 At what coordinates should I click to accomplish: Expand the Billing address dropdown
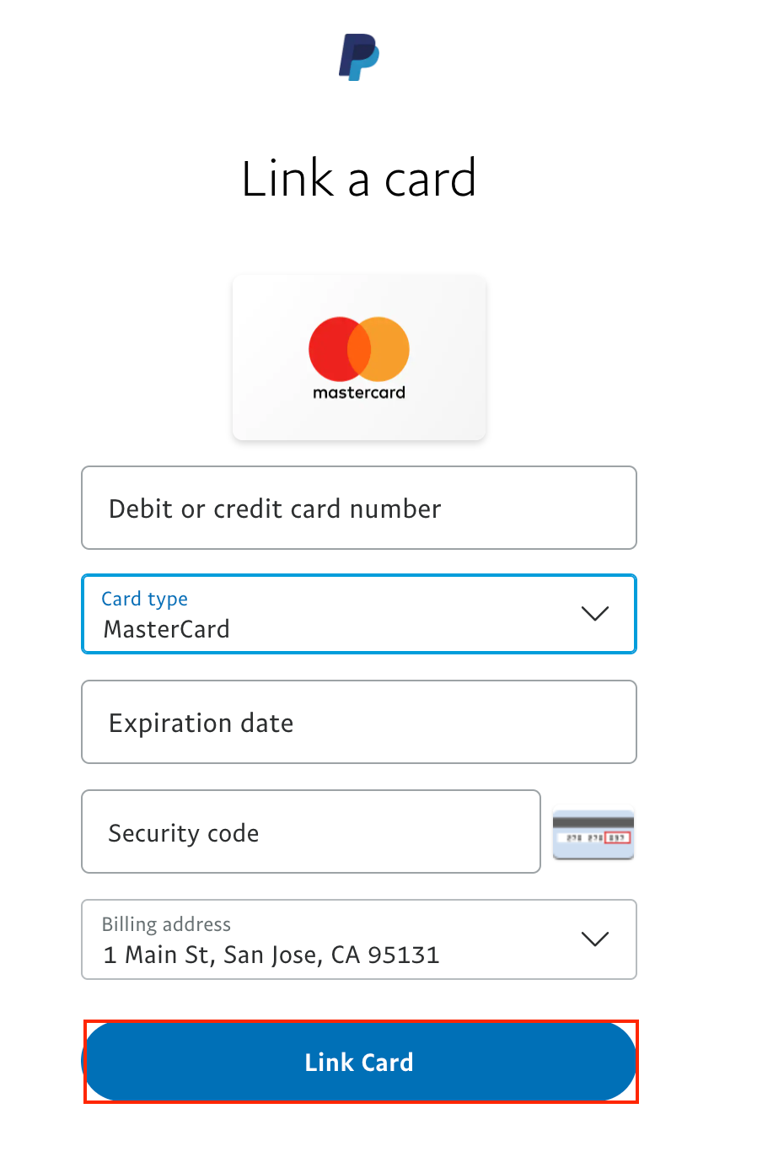(359, 939)
